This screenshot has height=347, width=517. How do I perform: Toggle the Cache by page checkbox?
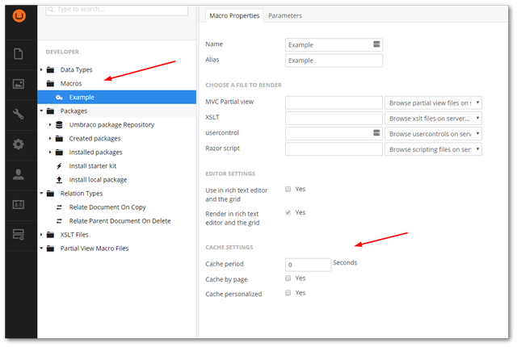coord(288,278)
